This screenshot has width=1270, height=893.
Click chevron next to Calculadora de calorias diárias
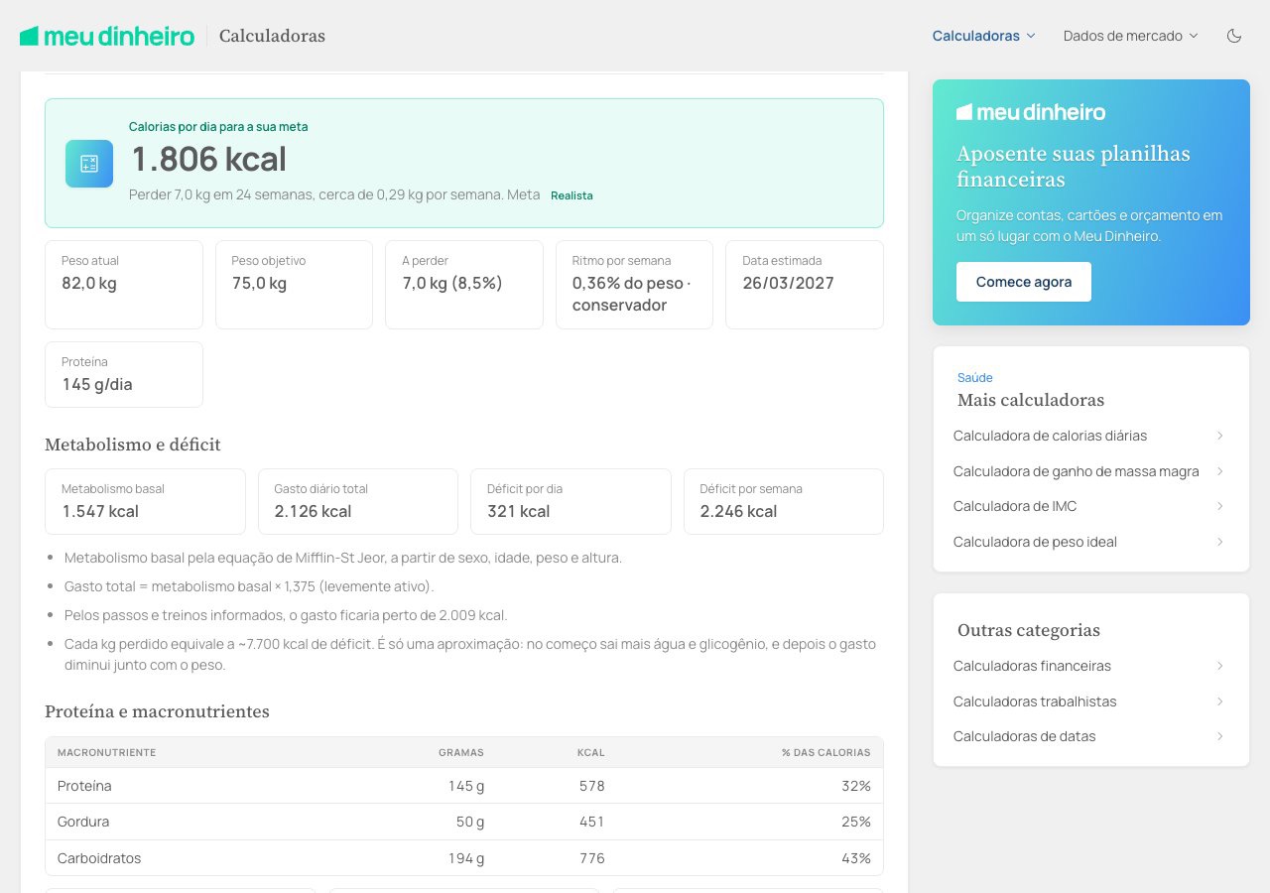coord(1219,436)
